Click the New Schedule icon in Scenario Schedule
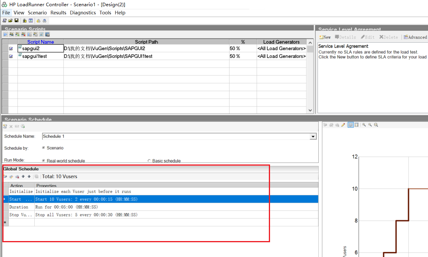 (5, 126)
